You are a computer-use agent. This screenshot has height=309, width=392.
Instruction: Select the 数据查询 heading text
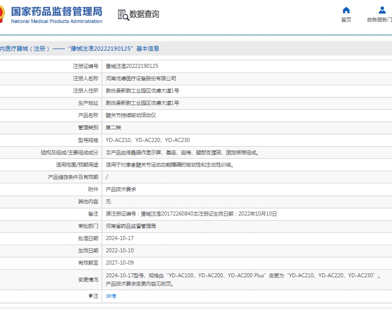144,14
